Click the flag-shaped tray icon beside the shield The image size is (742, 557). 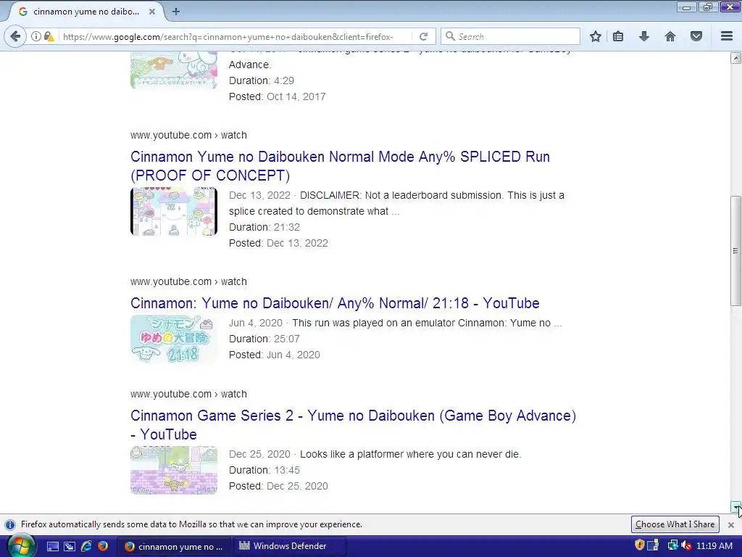tap(653, 545)
